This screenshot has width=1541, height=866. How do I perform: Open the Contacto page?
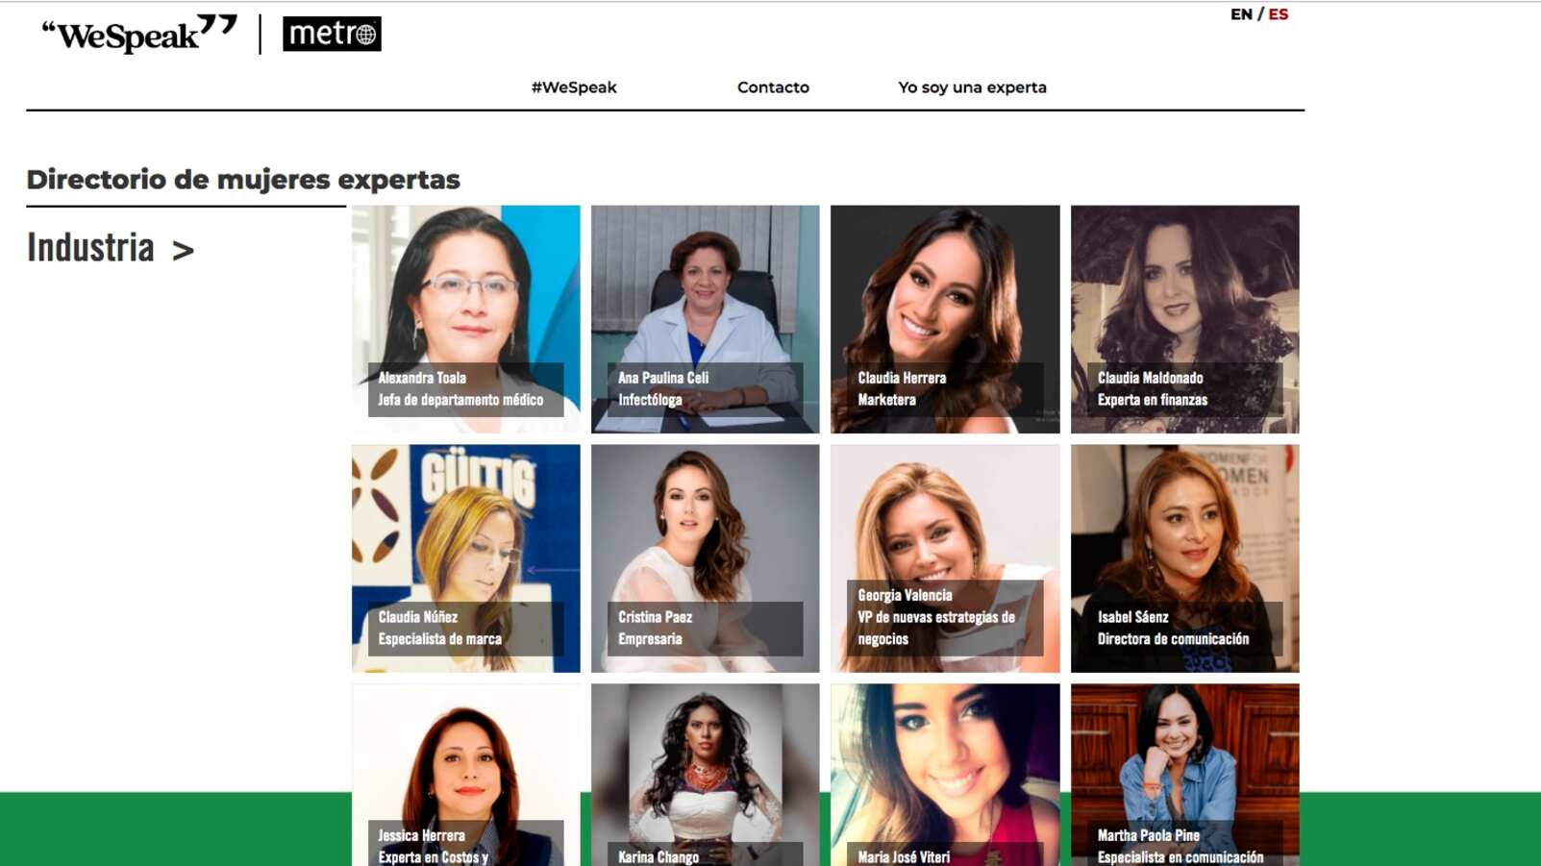click(x=773, y=87)
